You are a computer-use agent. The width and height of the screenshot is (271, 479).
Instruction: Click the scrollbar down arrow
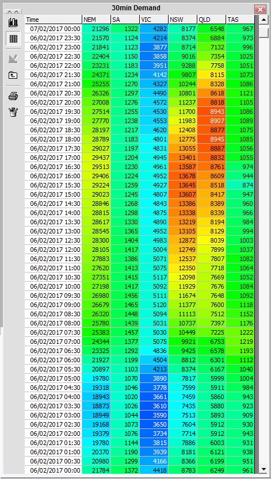click(264, 469)
